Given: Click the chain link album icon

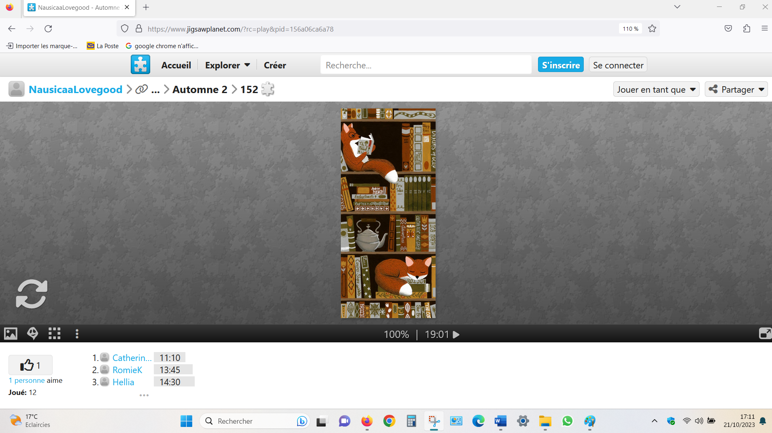Looking at the screenshot, I should (x=141, y=89).
